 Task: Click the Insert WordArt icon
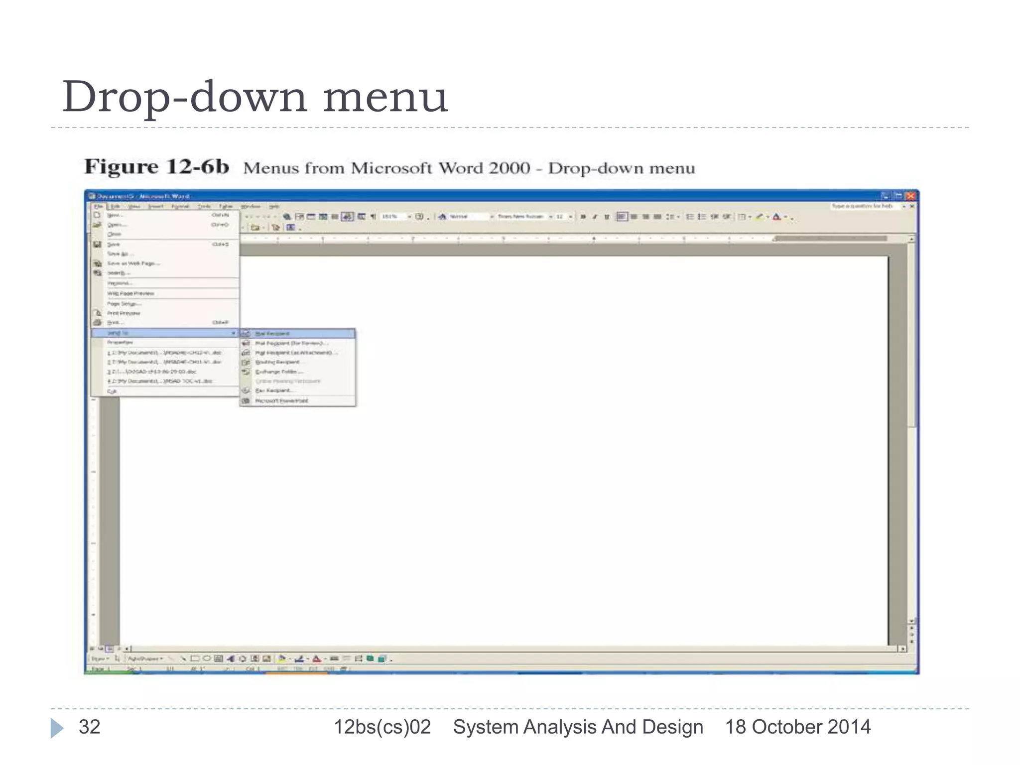click(x=231, y=658)
